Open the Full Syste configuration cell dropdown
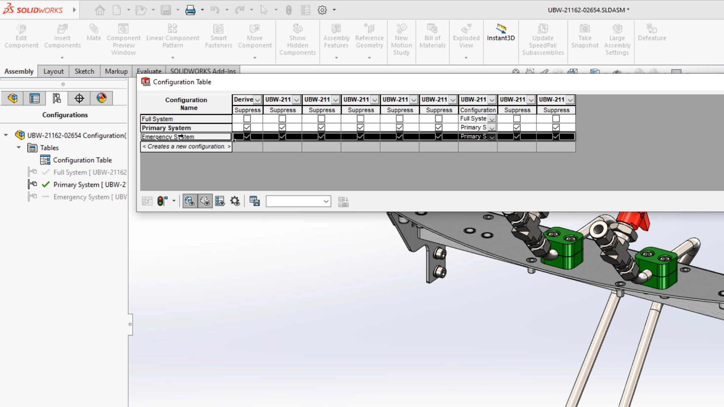This screenshot has width=724, height=407. tap(492, 119)
